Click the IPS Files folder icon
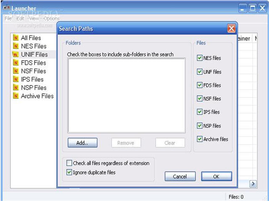Image resolution: width=269 pixels, height=201 pixels. click(16, 79)
